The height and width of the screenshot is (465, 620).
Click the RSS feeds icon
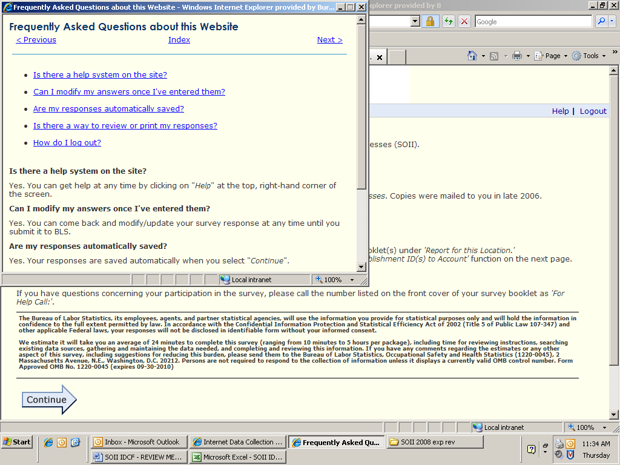coord(494,56)
